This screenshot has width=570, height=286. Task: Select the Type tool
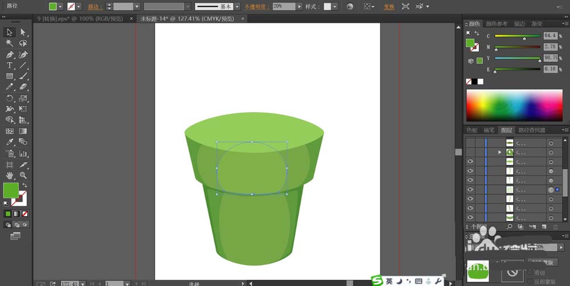10,65
